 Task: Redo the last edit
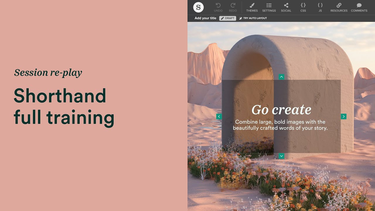233,7
